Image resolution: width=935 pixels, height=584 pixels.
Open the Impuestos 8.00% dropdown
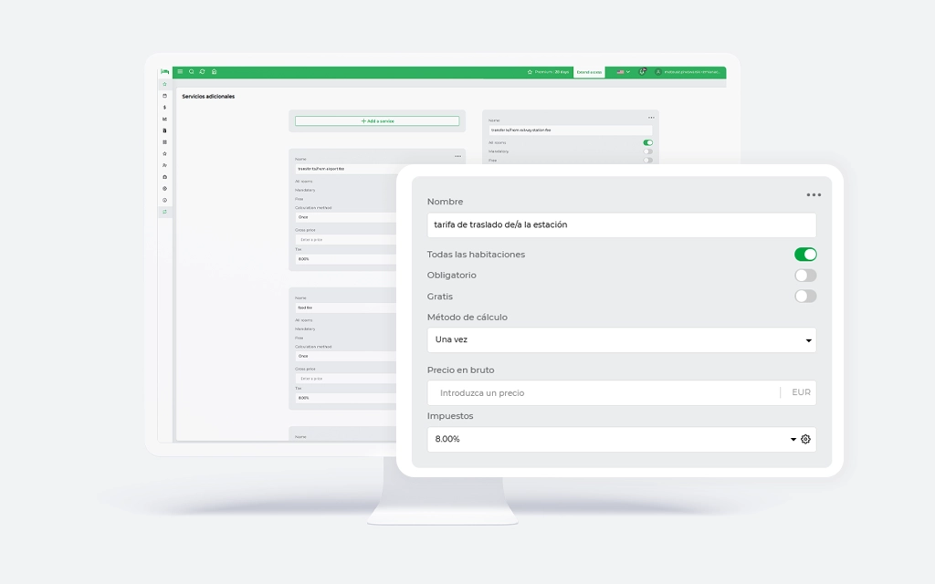click(x=610, y=439)
